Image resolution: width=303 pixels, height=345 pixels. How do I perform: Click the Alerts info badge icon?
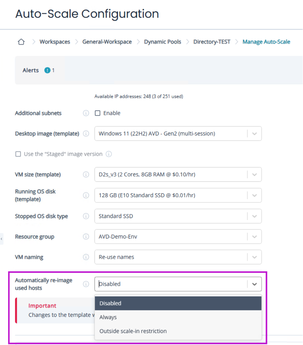pyautogui.click(x=48, y=70)
